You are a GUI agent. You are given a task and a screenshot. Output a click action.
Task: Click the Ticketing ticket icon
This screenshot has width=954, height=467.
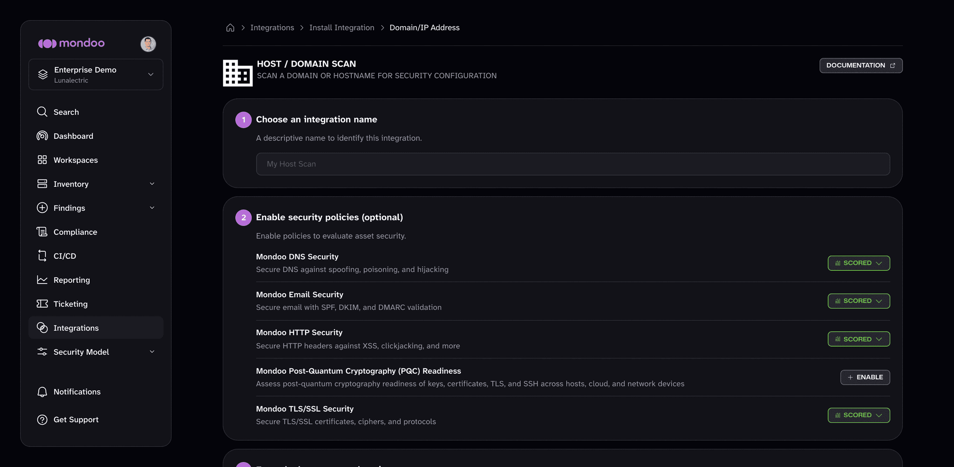click(42, 304)
